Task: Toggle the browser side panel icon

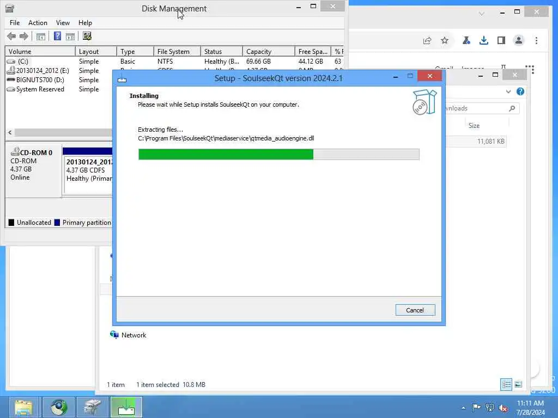Action: point(501,40)
